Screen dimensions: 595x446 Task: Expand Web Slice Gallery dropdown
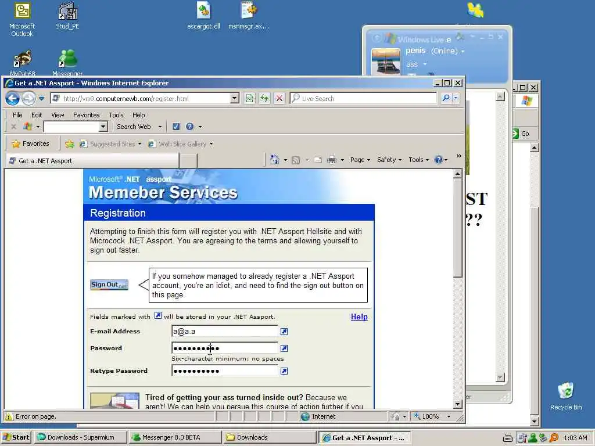tap(212, 144)
